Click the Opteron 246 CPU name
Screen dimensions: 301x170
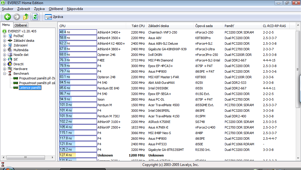(x=106, y=55)
